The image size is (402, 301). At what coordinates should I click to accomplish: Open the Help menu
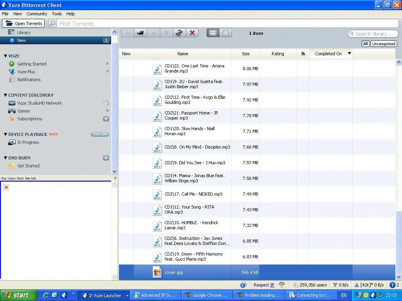(x=71, y=14)
